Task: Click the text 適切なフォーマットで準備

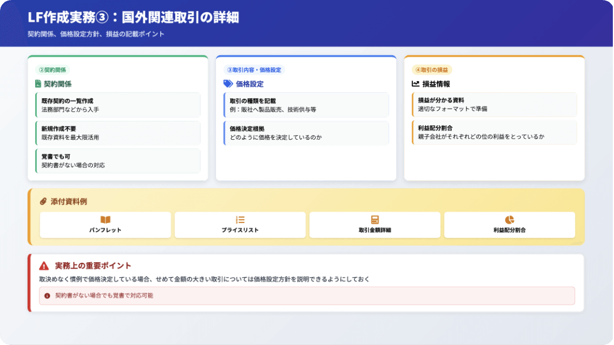Action: pyautogui.click(x=453, y=109)
